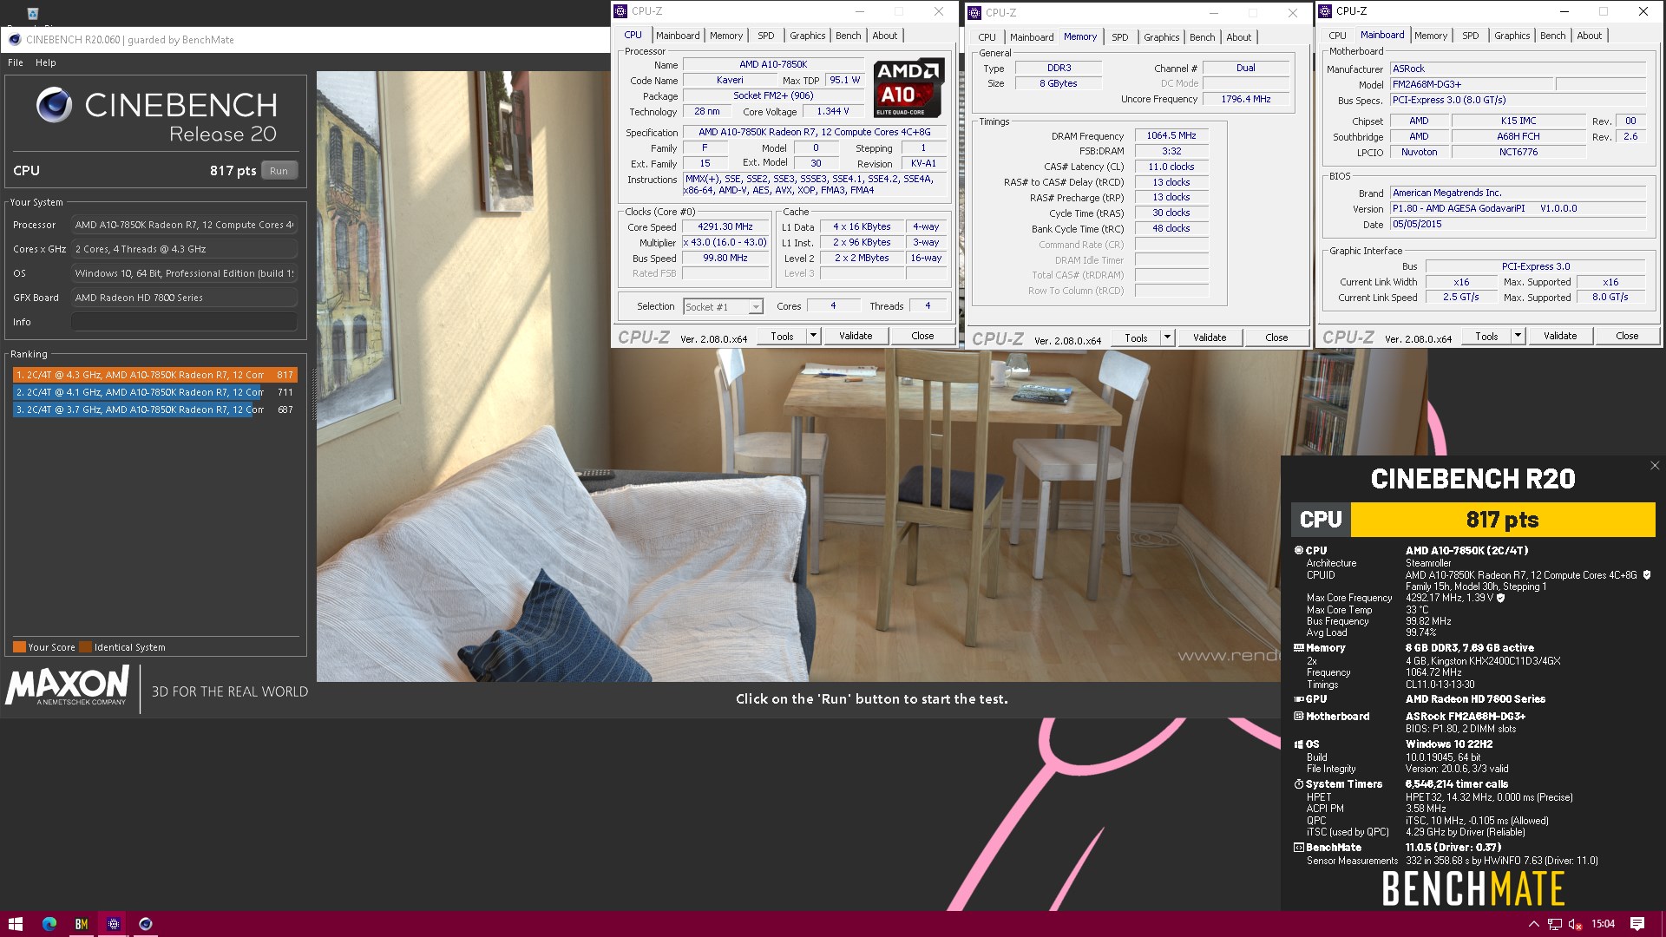Switch to CPU-Z via its taskbar icon
This screenshot has width=1666, height=937.
click(x=113, y=924)
